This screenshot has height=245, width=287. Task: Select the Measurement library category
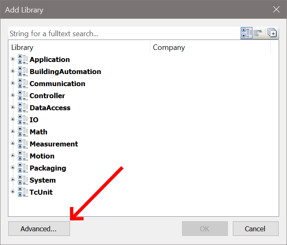click(54, 144)
